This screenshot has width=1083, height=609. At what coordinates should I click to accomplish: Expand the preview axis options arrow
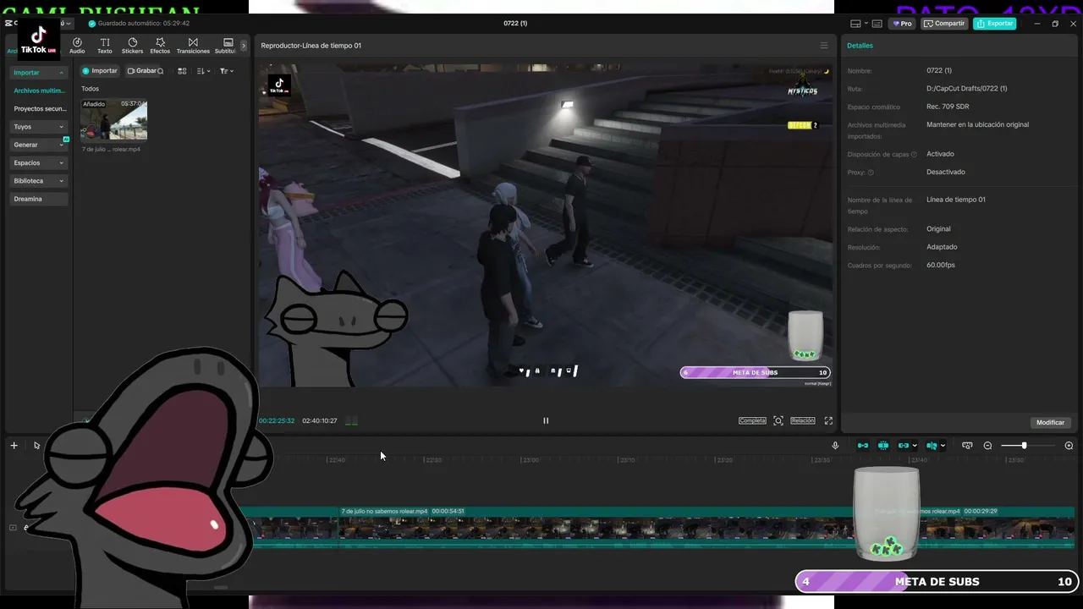[943, 446]
